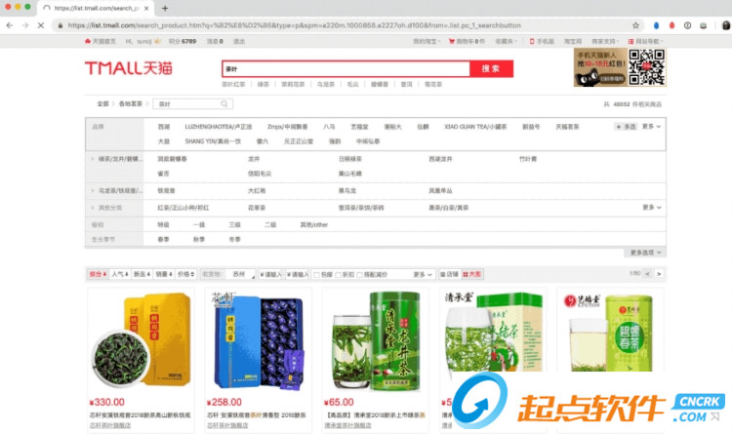Select the active browser tab list.tmall.com

pyautogui.click(x=96, y=8)
